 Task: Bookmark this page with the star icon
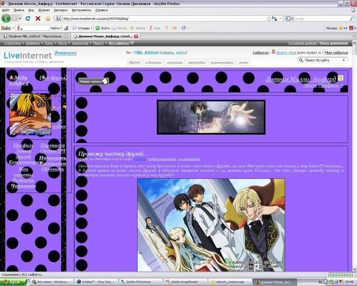click(269, 18)
